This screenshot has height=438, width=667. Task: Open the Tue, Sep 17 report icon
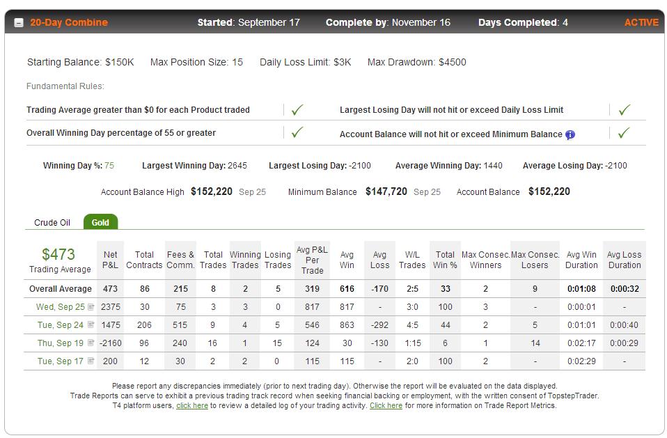point(91,361)
